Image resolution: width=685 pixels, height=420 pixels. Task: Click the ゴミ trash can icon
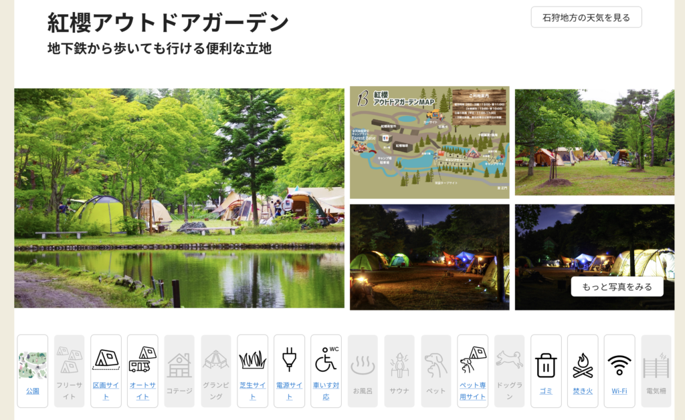pos(546,365)
